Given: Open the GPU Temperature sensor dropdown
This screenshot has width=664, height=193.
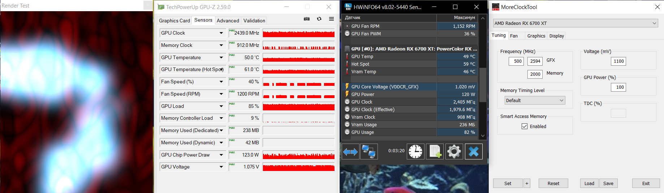Looking at the screenshot, I should (x=221, y=57).
